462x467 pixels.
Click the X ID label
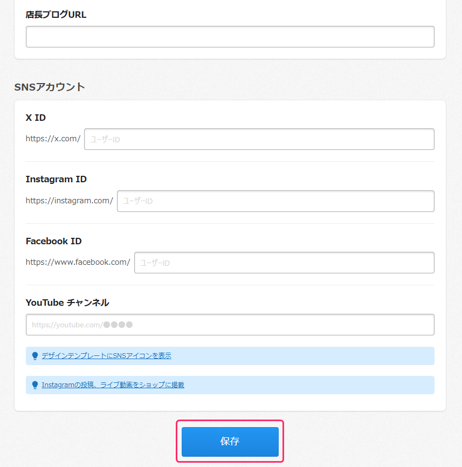[36, 118]
